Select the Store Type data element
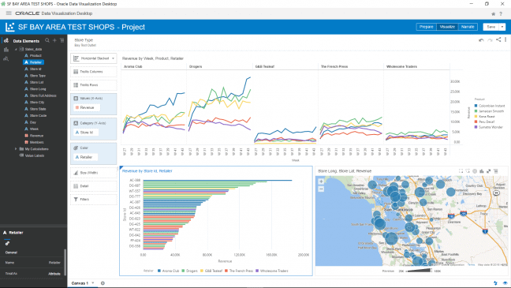The width and height of the screenshot is (511, 288). coord(38,76)
